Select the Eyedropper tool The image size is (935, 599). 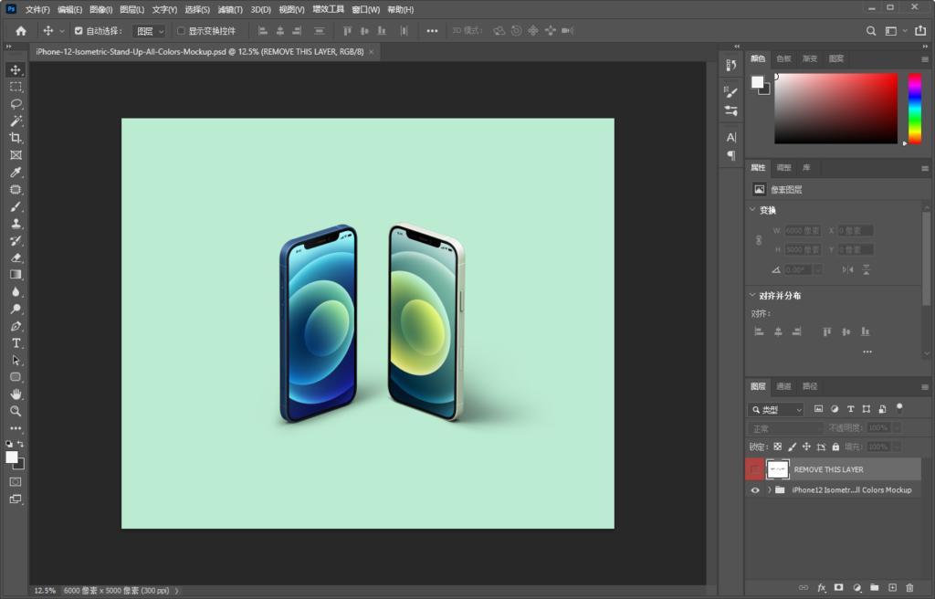pos(16,173)
